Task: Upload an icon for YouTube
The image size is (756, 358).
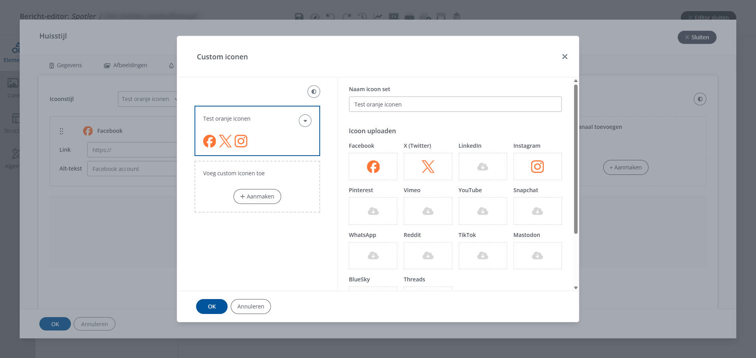Action: 483,211
